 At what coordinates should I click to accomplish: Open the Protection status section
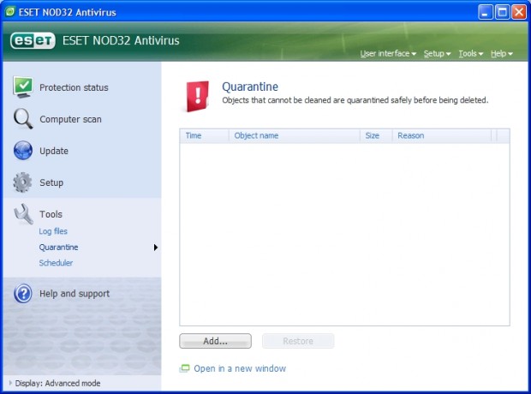[x=74, y=87]
